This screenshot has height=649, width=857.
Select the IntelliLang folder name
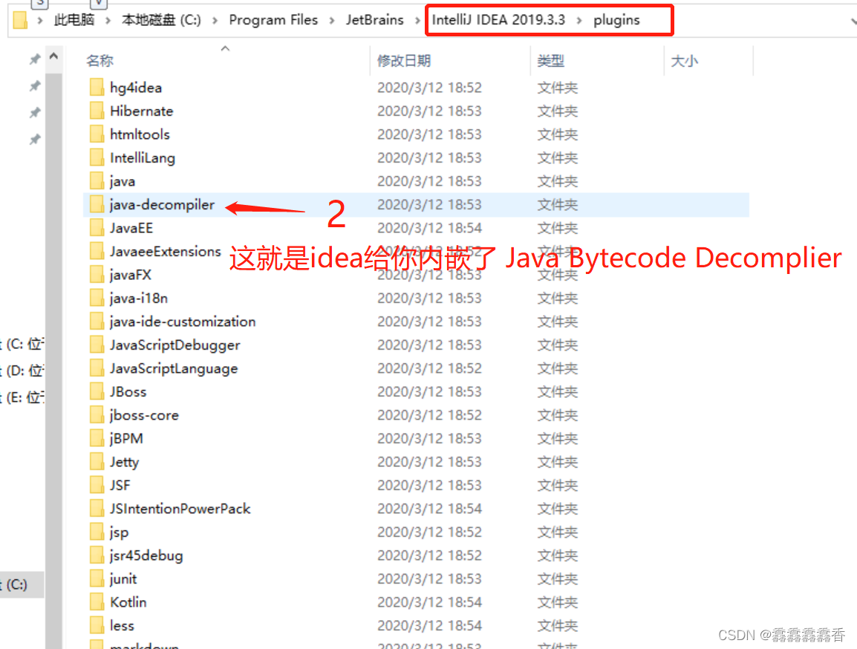coord(143,158)
